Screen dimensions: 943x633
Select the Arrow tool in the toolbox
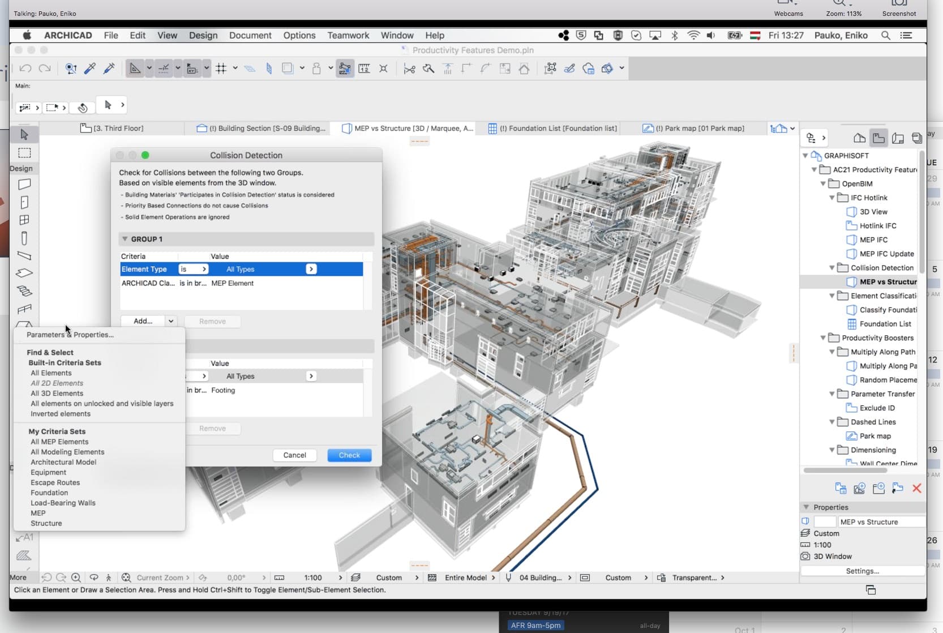click(24, 134)
